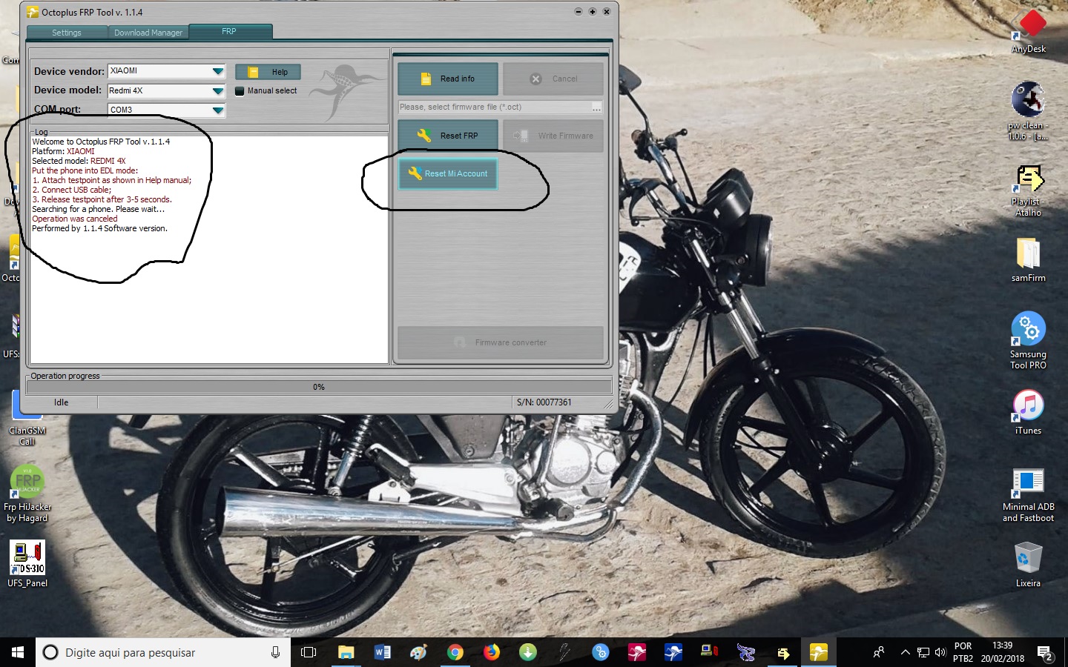Viewport: 1068px width, 667px height.
Task: Open Google Chrome from the taskbar
Action: click(455, 652)
